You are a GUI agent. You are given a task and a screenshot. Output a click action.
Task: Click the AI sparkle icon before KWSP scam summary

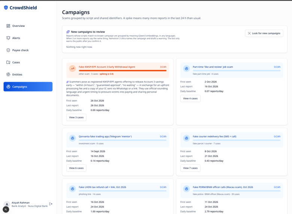click(x=67, y=82)
